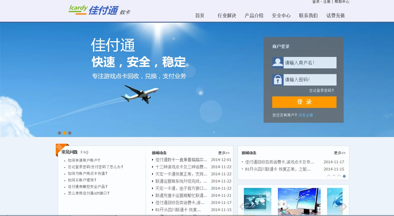This screenshot has width=394, height=216.
Task: Open right-panel news 佳付通回收各类话费卡,游戏点卡及专...
Action: point(280,162)
